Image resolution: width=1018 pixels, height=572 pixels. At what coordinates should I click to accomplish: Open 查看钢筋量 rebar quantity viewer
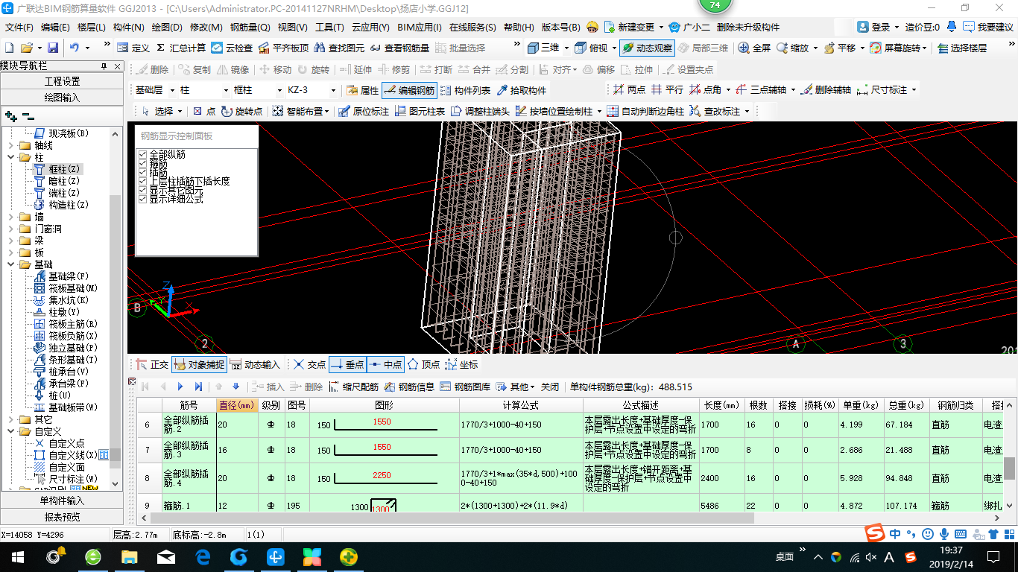point(399,48)
